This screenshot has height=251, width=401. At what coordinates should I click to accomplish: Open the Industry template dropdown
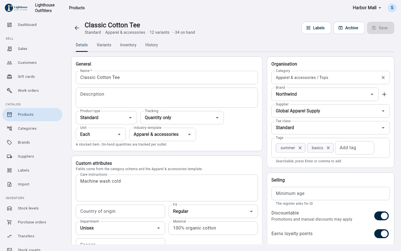pos(163,134)
